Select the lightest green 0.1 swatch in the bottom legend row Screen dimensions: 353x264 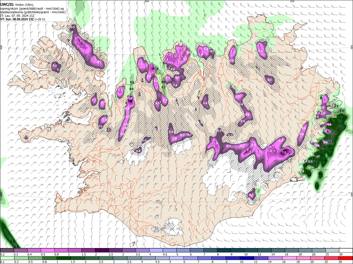point(7,258)
